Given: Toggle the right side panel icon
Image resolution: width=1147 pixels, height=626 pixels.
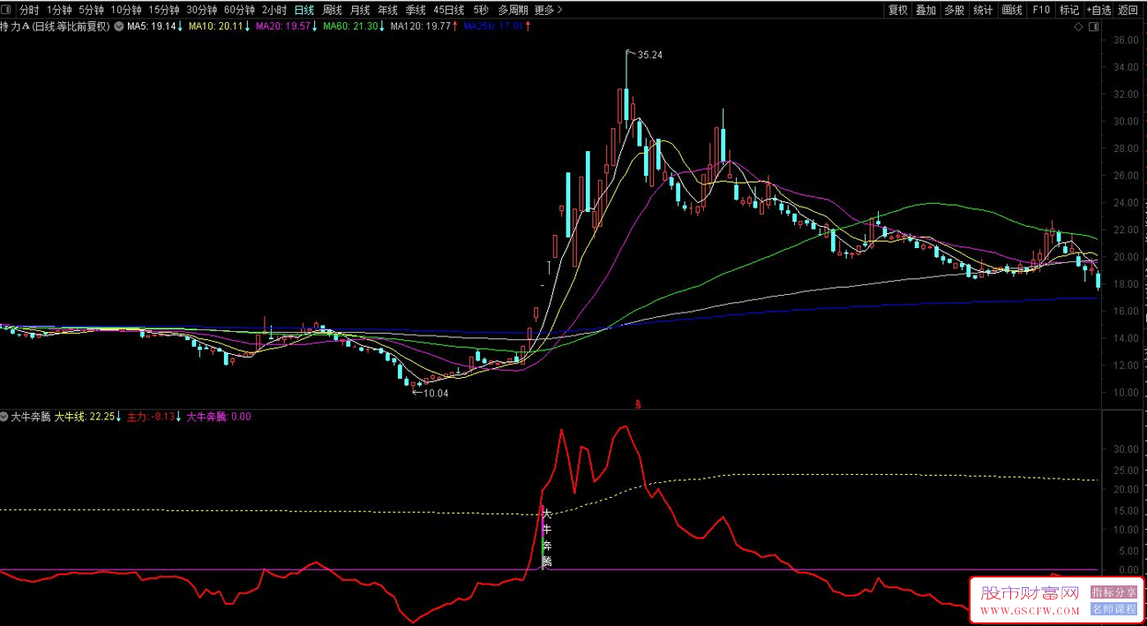Looking at the screenshot, I should point(1094,27).
